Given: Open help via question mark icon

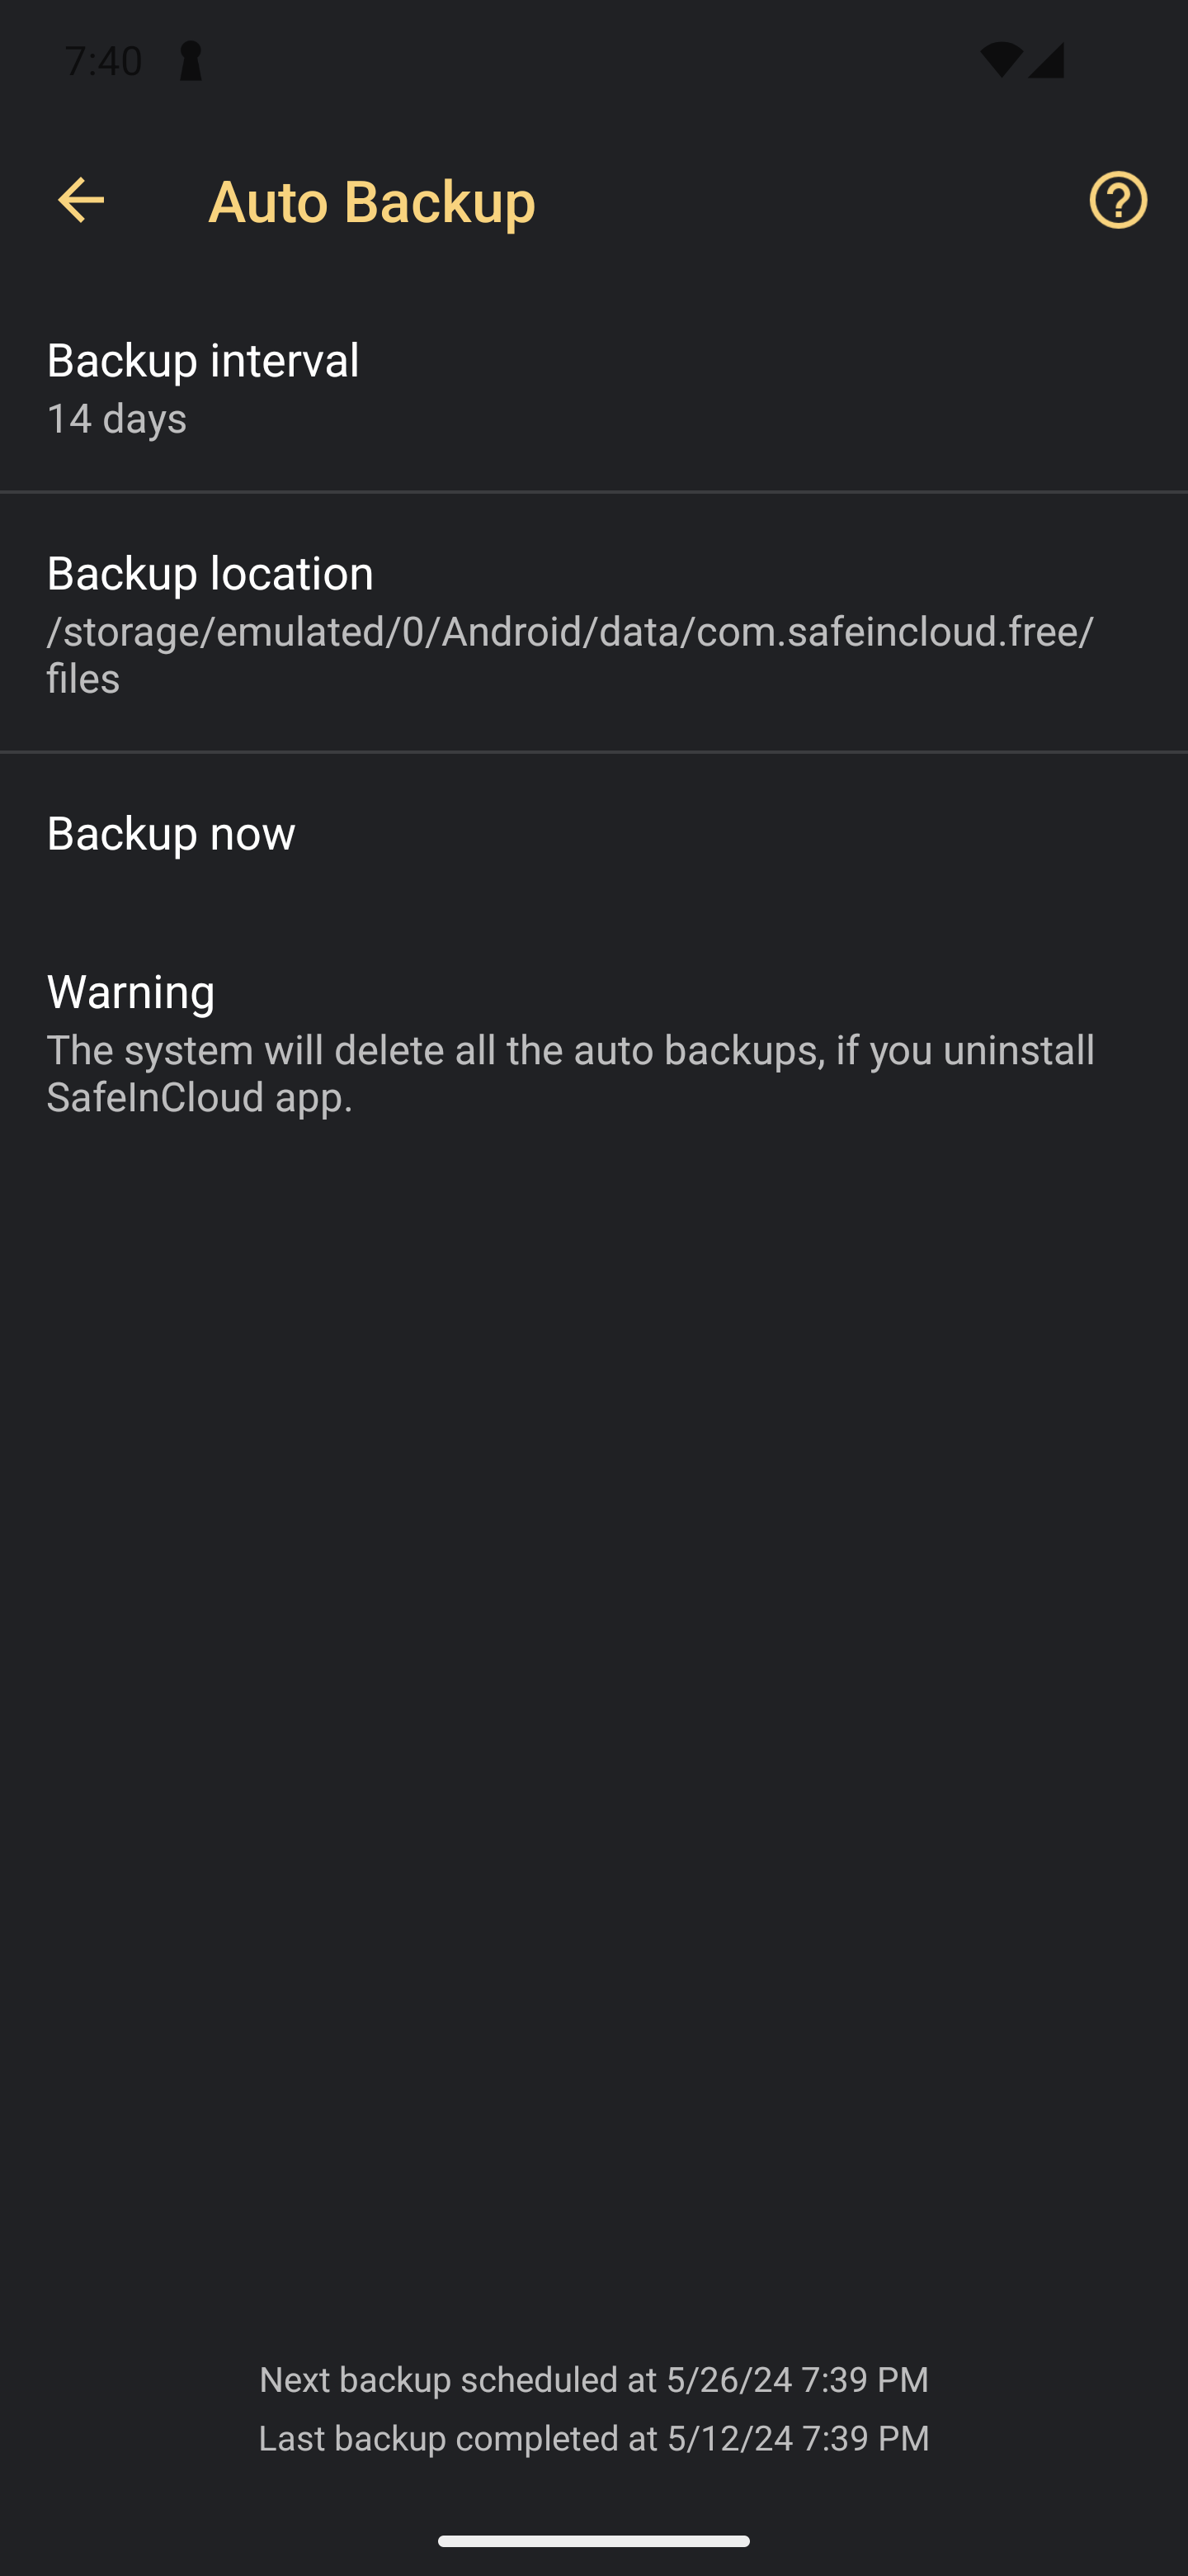Looking at the screenshot, I should click(1118, 200).
